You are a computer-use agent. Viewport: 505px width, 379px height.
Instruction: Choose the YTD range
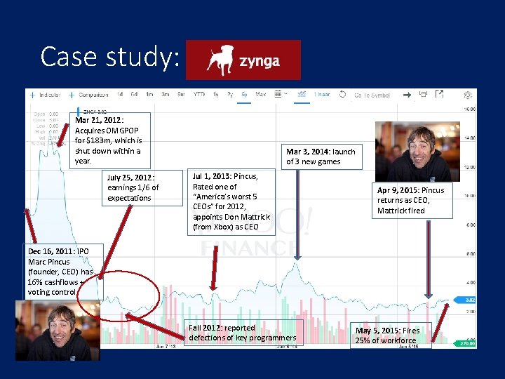(x=199, y=95)
